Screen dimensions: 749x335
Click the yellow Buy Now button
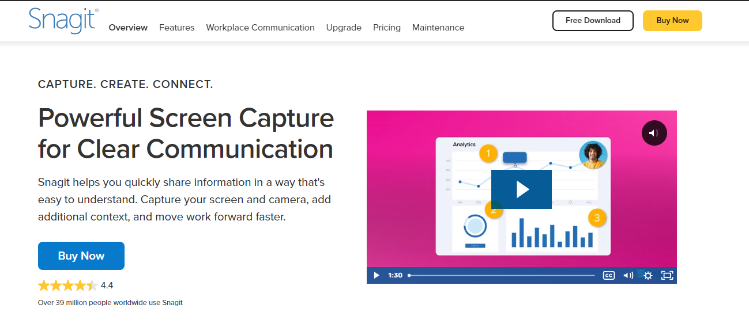click(672, 21)
